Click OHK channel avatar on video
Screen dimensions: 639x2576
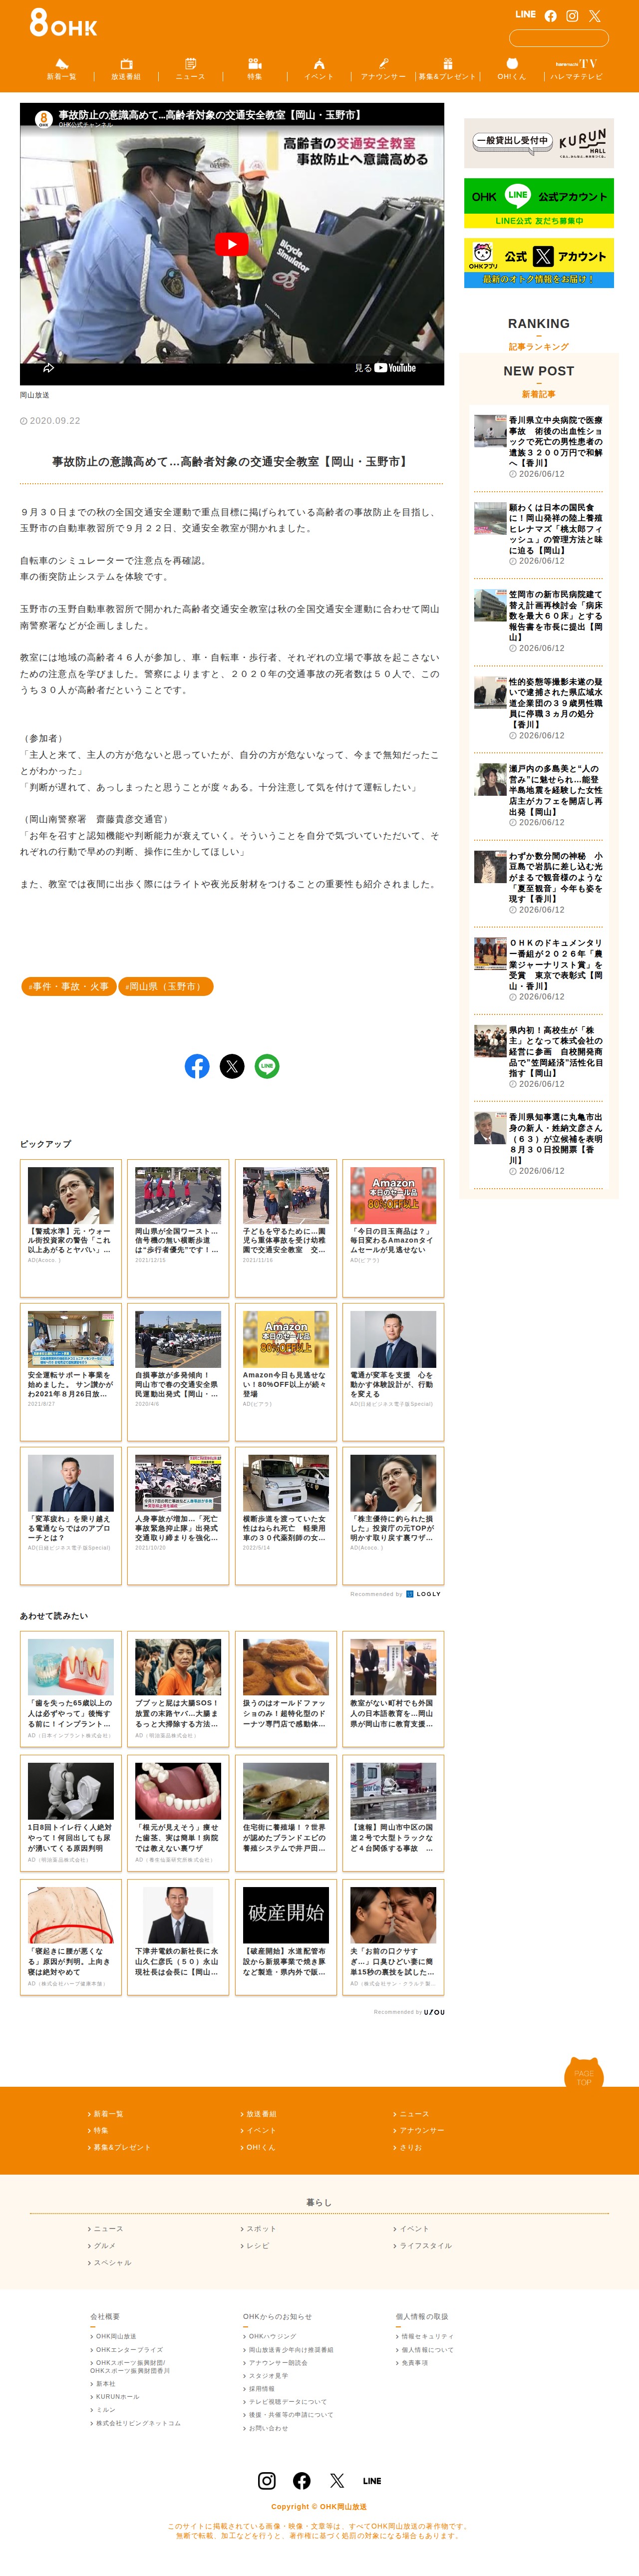pos(43,118)
